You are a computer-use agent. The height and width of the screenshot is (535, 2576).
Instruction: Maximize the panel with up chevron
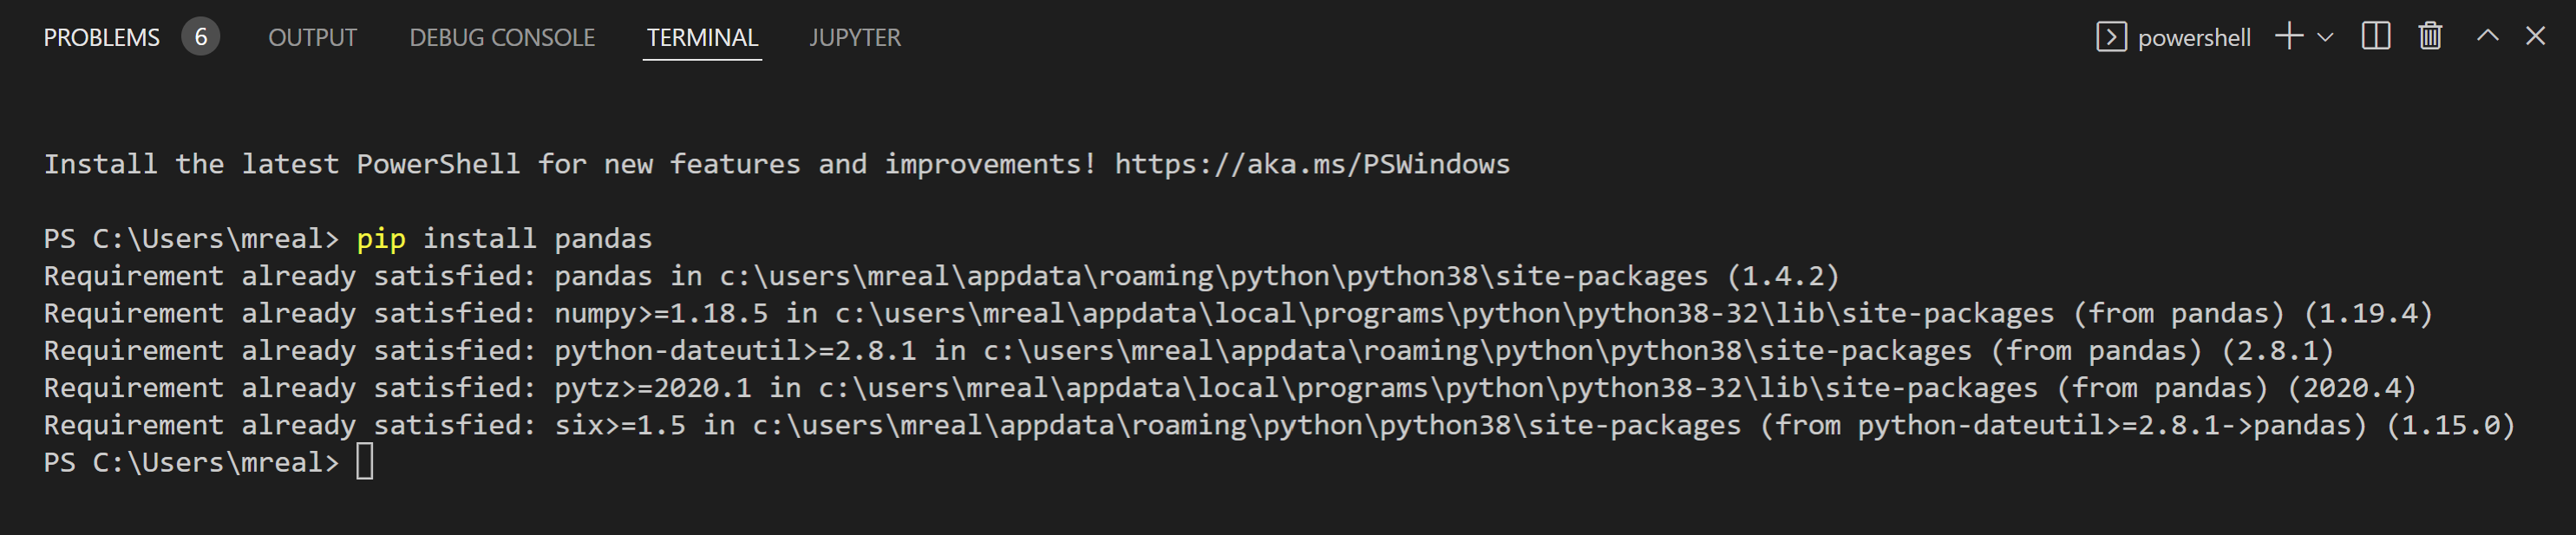(2487, 37)
